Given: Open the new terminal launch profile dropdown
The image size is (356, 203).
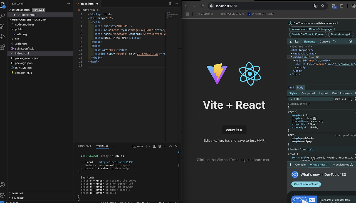Looking at the screenshot, I should pos(150,146).
